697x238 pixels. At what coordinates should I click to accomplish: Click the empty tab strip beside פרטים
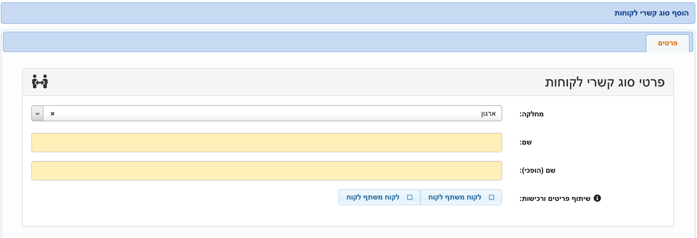coord(325,42)
